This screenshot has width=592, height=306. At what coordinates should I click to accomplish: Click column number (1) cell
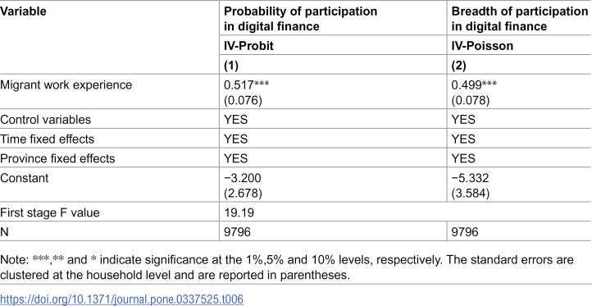point(232,66)
